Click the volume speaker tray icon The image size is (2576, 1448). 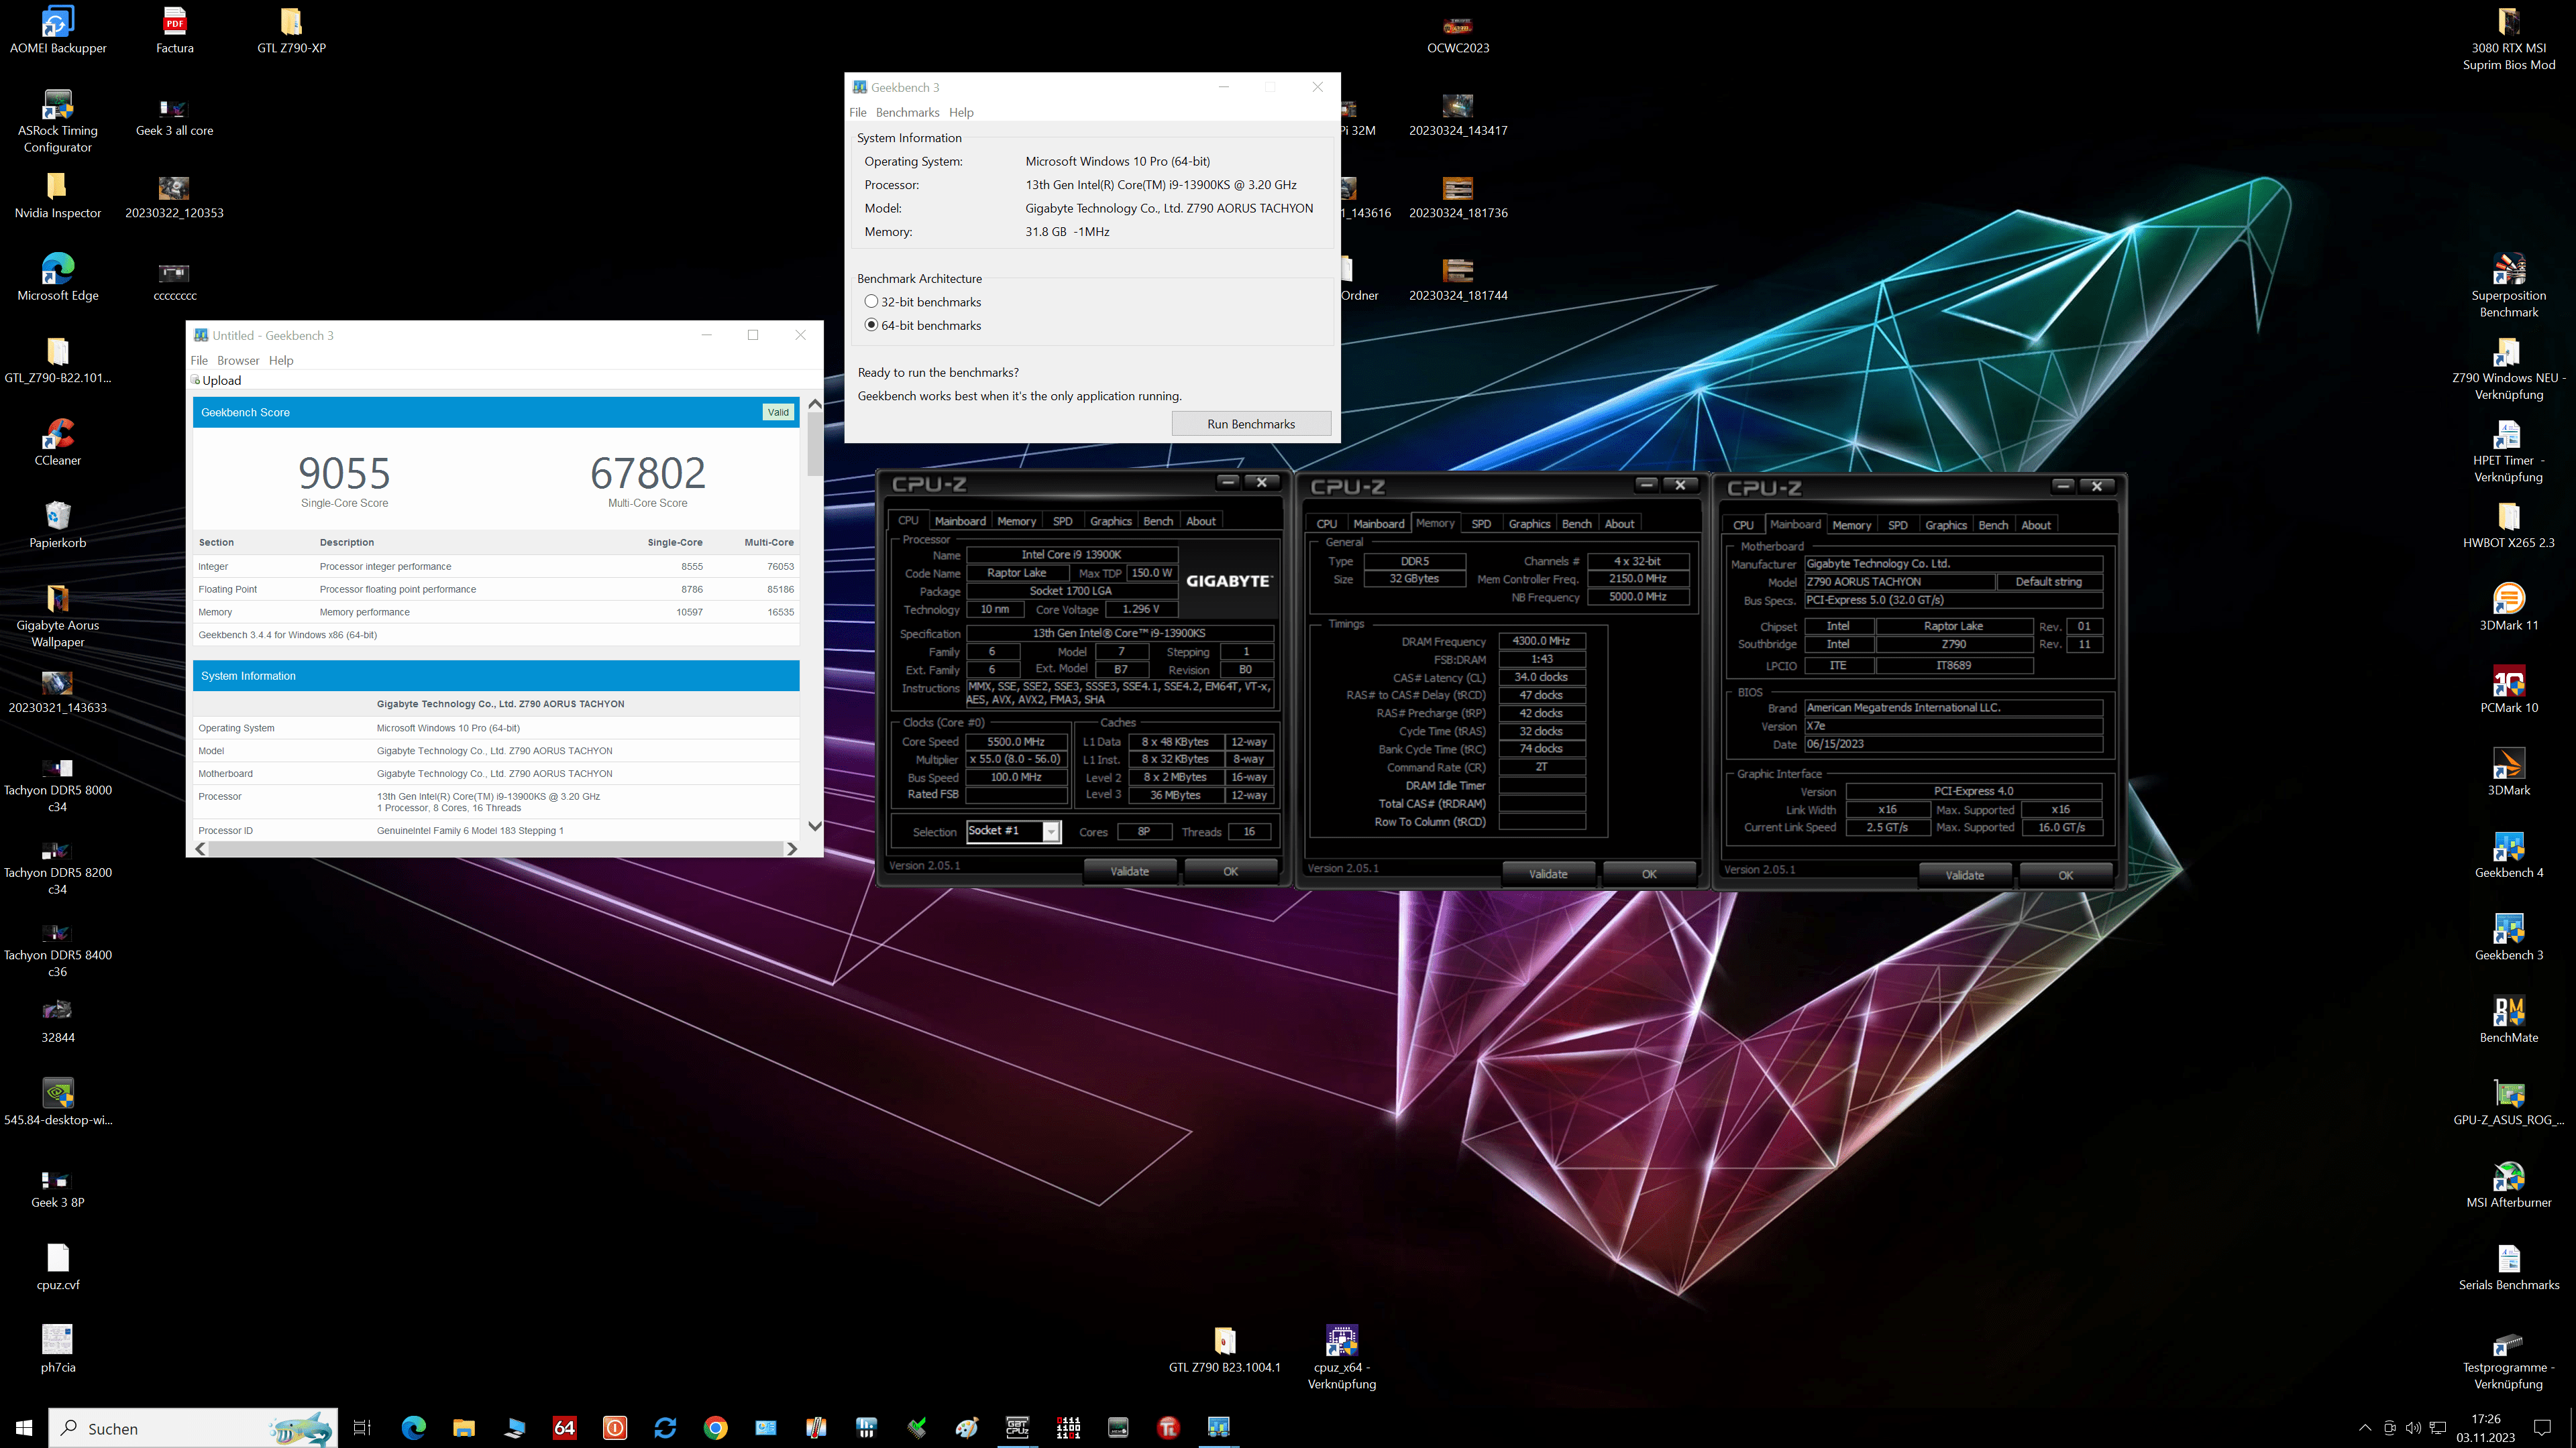(2413, 1428)
